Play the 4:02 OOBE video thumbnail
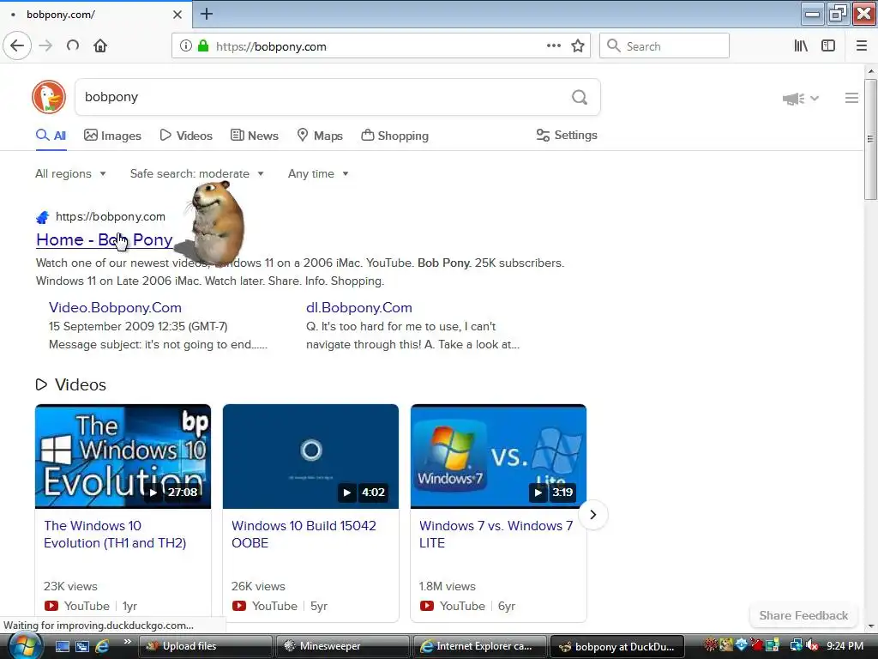 pos(310,456)
